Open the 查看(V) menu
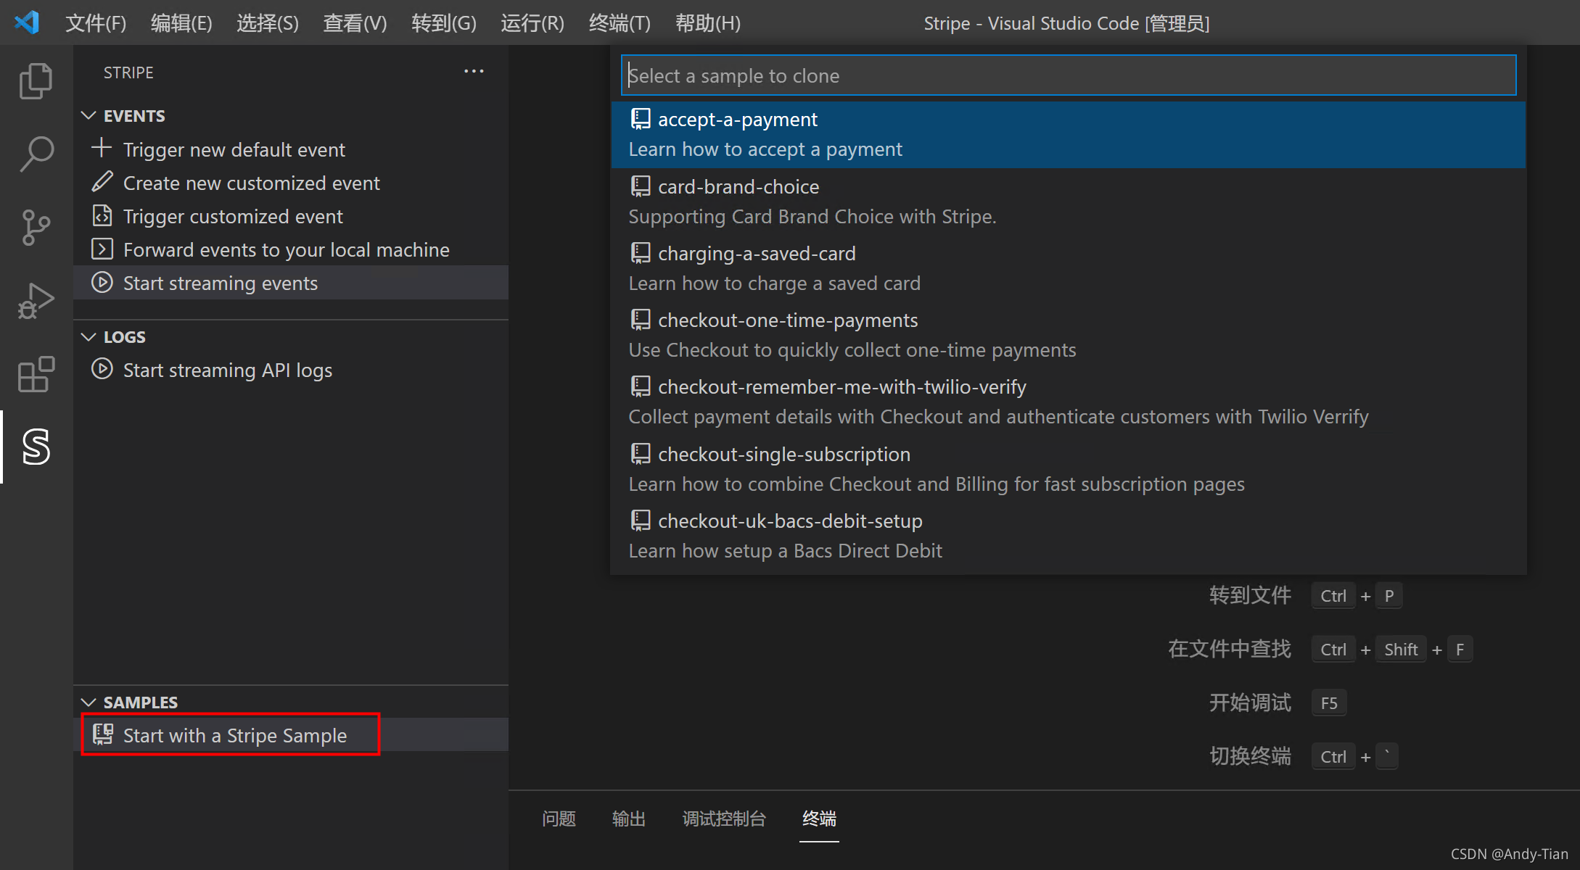This screenshot has height=870, width=1580. pyautogui.click(x=354, y=23)
